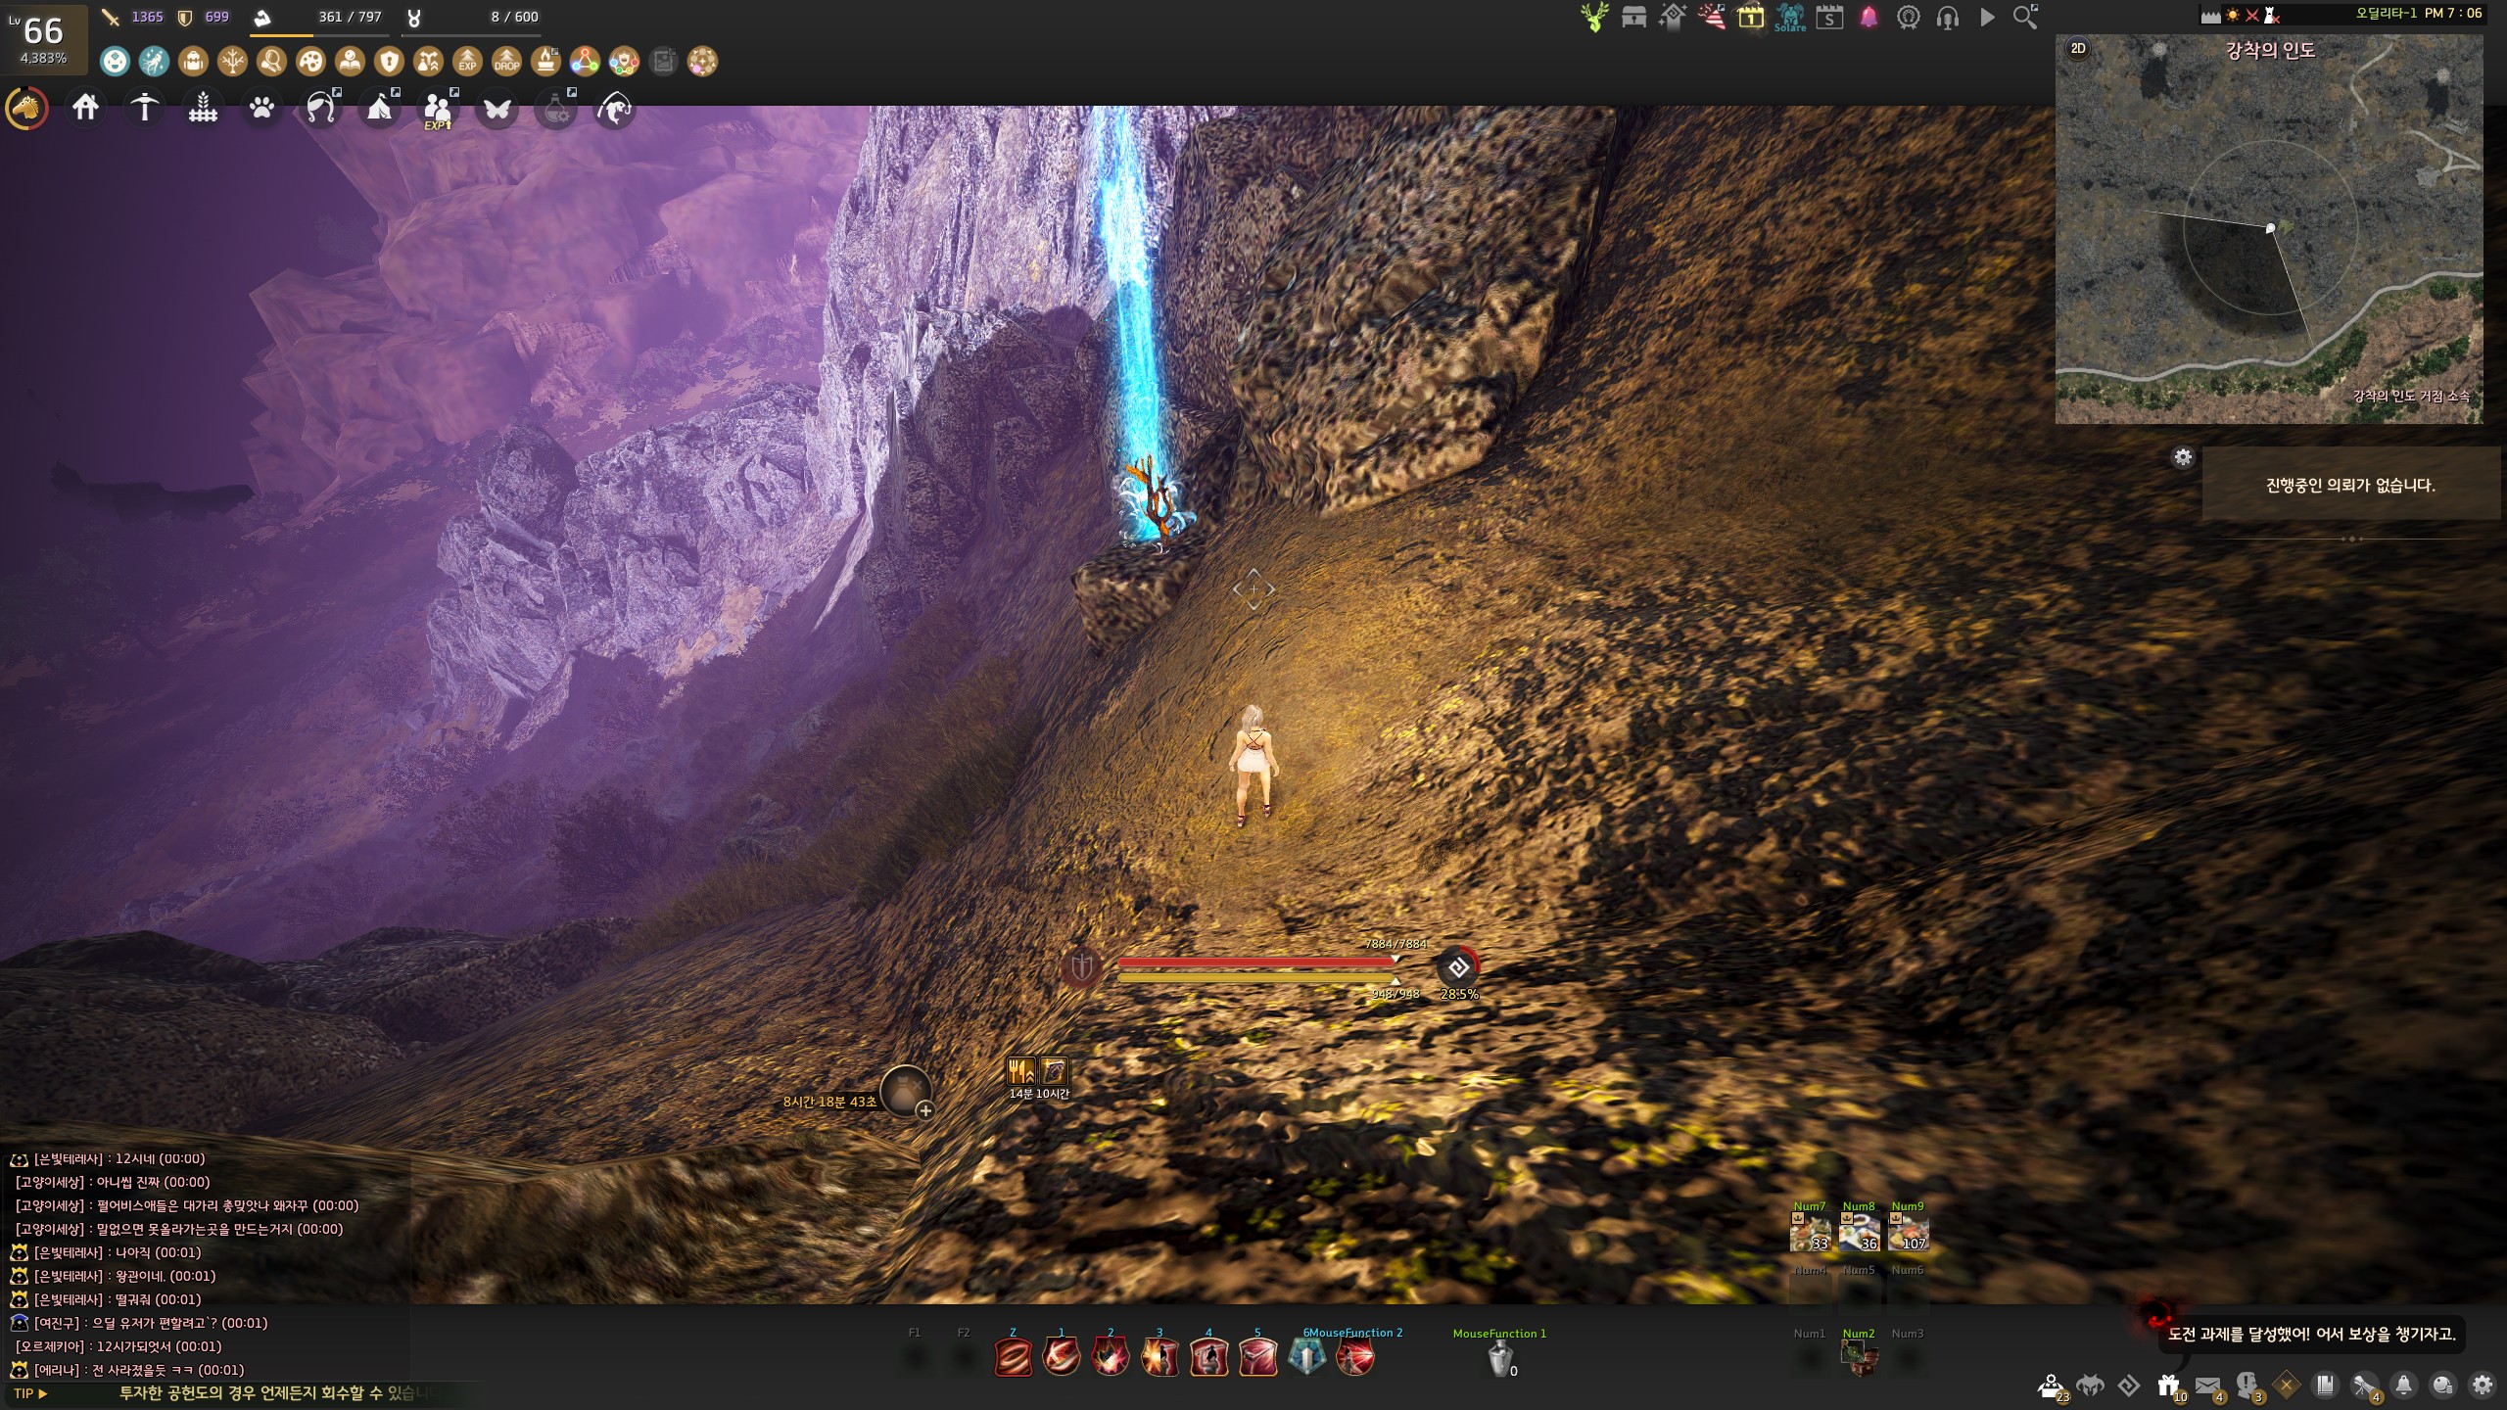Click the pickaxe worker icon
The width and height of the screenshot is (2507, 1410).
pyautogui.click(x=144, y=107)
